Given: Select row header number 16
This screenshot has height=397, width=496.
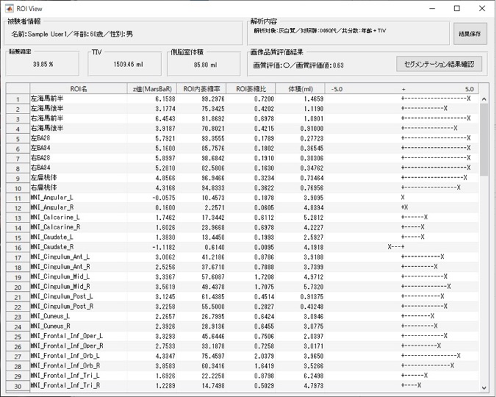Looking at the screenshot, I should pyautogui.click(x=18, y=247).
